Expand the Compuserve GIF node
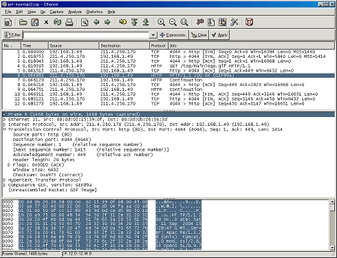 5,185
